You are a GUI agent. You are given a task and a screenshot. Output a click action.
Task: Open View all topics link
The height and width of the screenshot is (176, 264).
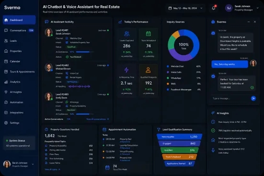click(x=52, y=169)
